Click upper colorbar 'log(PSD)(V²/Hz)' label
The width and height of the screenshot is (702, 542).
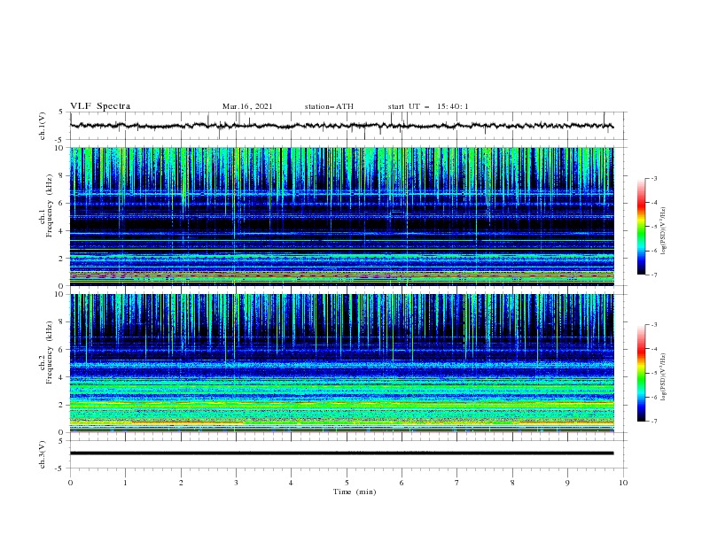coord(664,231)
